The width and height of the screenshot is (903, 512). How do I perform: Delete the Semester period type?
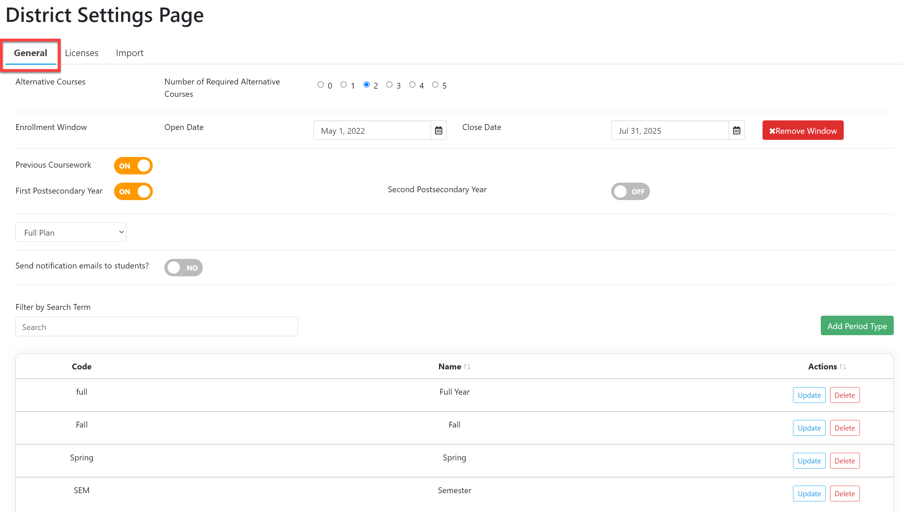pyautogui.click(x=844, y=494)
